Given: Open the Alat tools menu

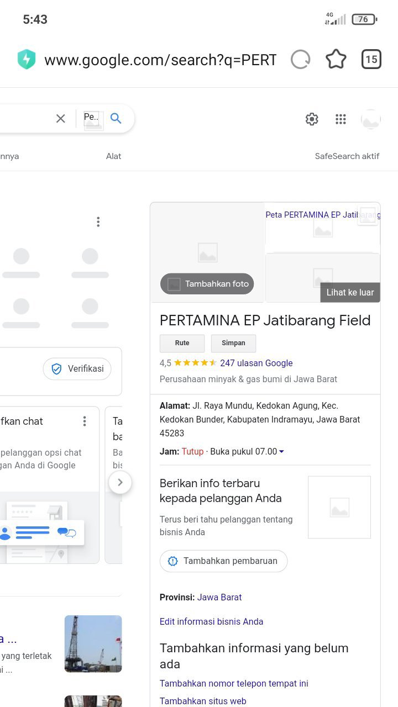Looking at the screenshot, I should tap(113, 156).
